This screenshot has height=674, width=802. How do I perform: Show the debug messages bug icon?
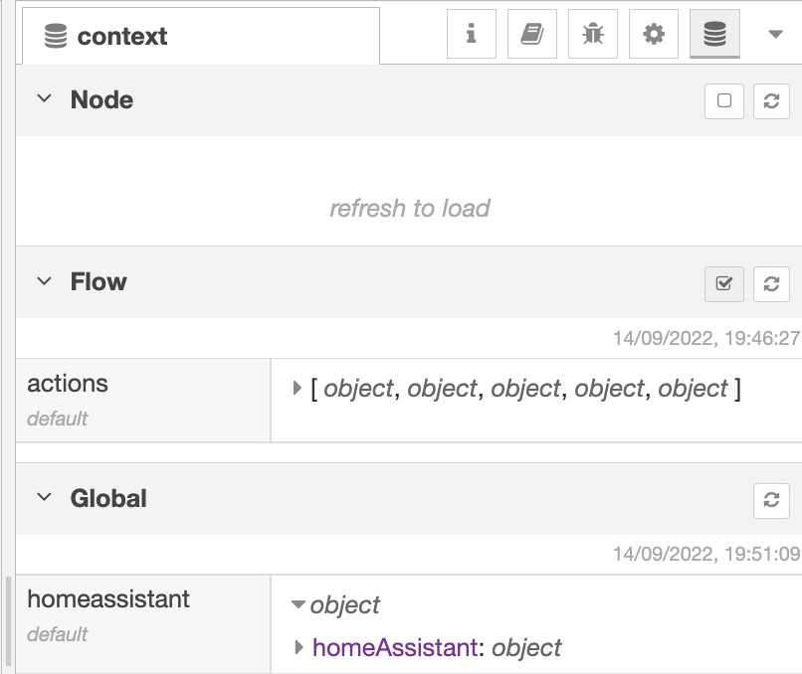click(x=593, y=35)
